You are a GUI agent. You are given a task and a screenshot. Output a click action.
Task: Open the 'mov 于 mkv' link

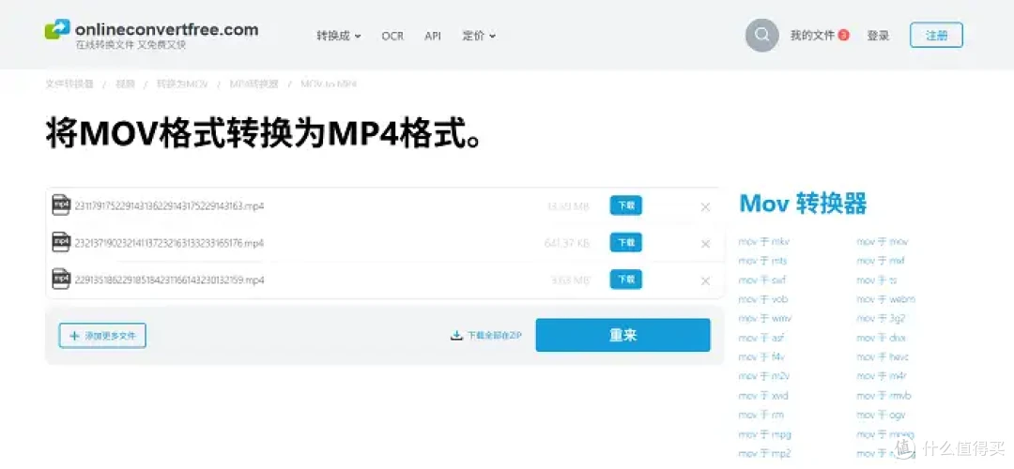tap(763, 242)
